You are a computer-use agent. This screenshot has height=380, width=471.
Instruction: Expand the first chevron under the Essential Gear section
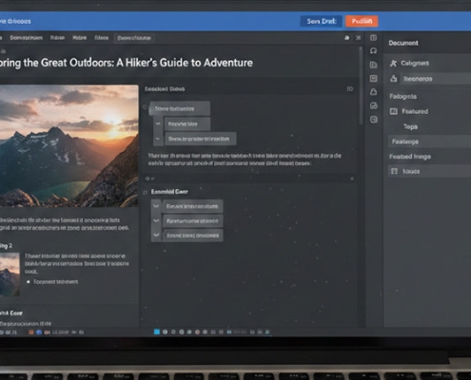tap(156, 206)
